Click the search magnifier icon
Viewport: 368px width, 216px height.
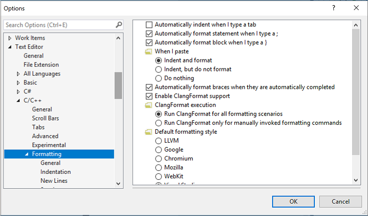119,25
